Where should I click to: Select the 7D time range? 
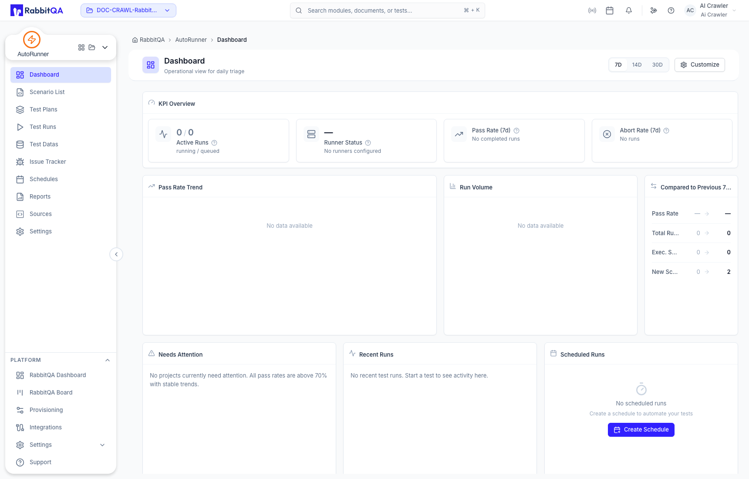618,65
